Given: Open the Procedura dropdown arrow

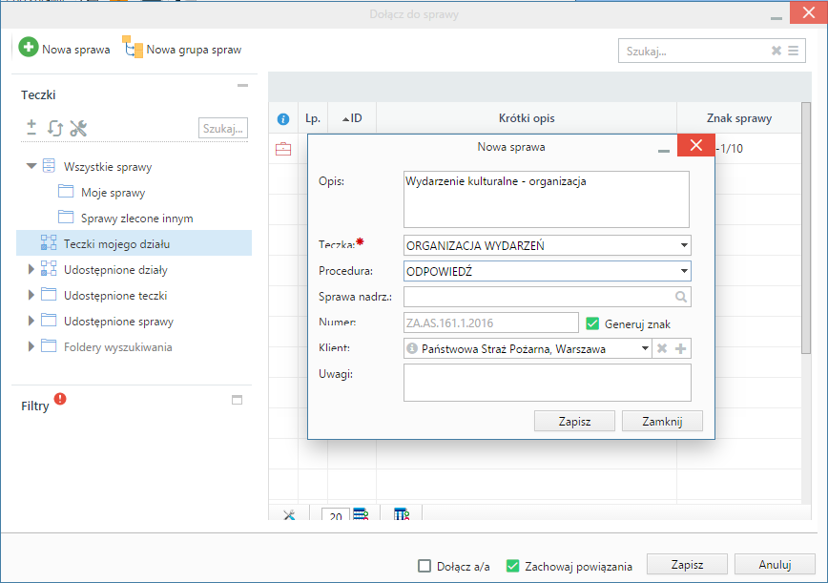Looking at the screenshot, I should pos(684,271).
